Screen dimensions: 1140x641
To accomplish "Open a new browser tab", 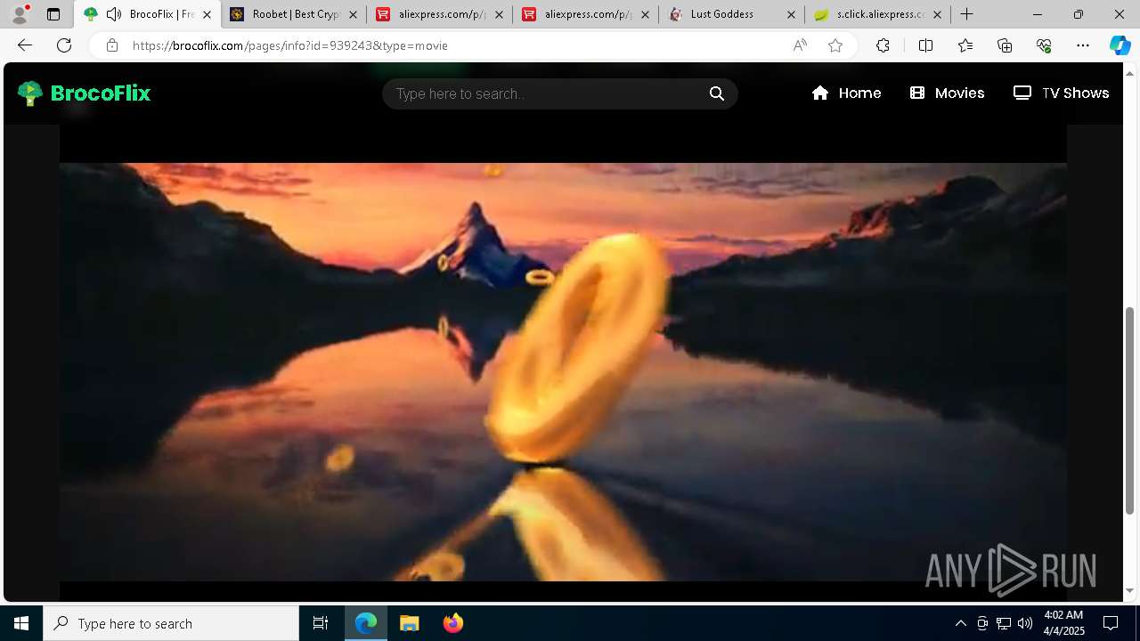I will coord(967,14).
